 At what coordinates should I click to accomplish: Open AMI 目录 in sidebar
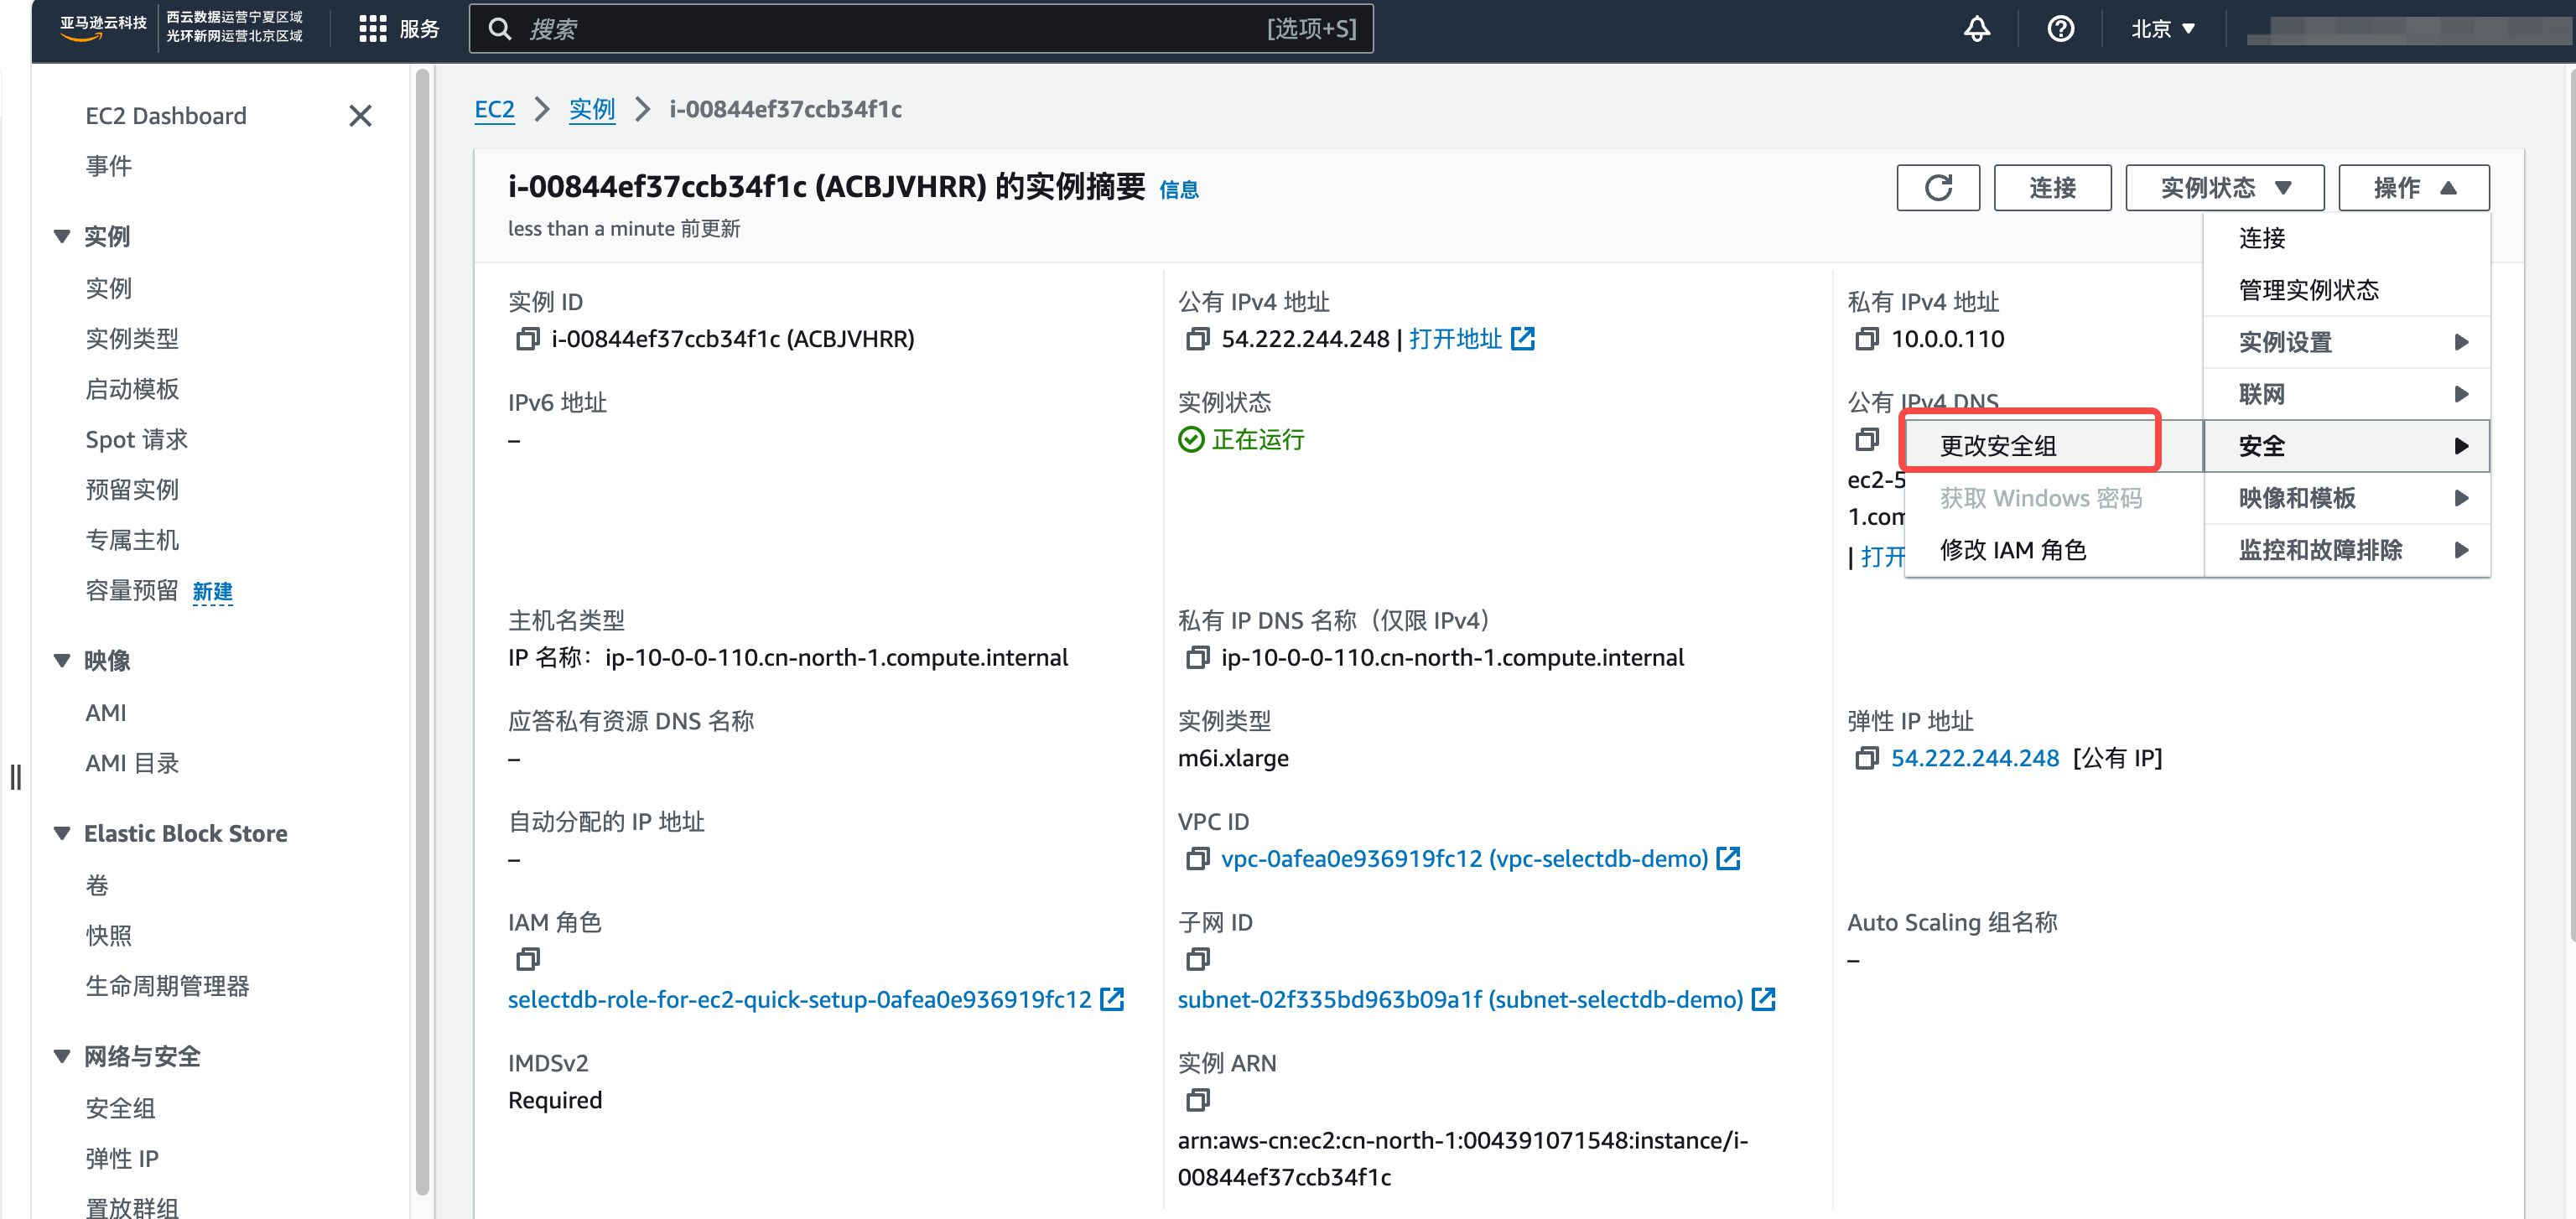tap(132, 763)
